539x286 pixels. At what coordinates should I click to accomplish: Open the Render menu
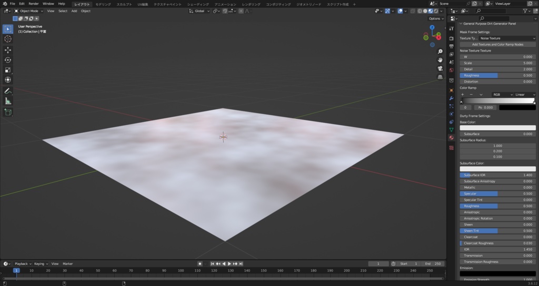tap(34, 4)
